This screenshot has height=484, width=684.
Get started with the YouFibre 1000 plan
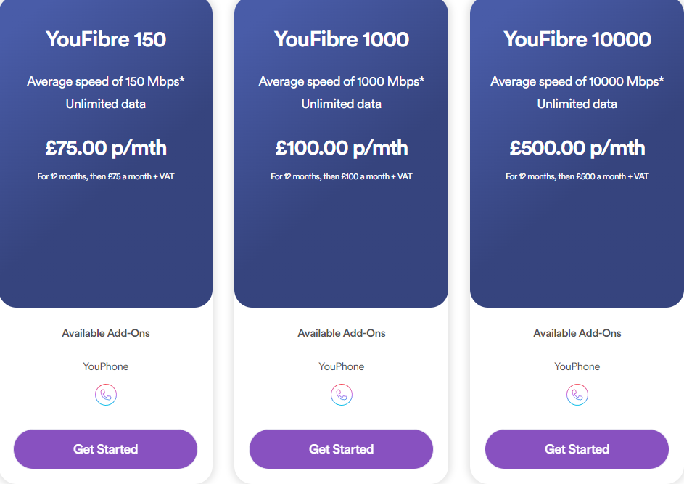[341, 449]
